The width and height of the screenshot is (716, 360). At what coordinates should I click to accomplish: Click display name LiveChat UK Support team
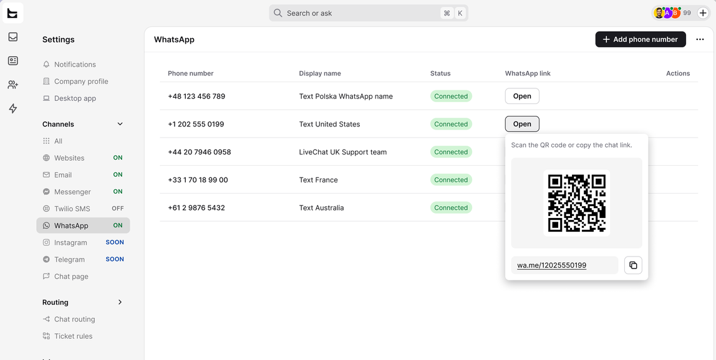[343, 152]
